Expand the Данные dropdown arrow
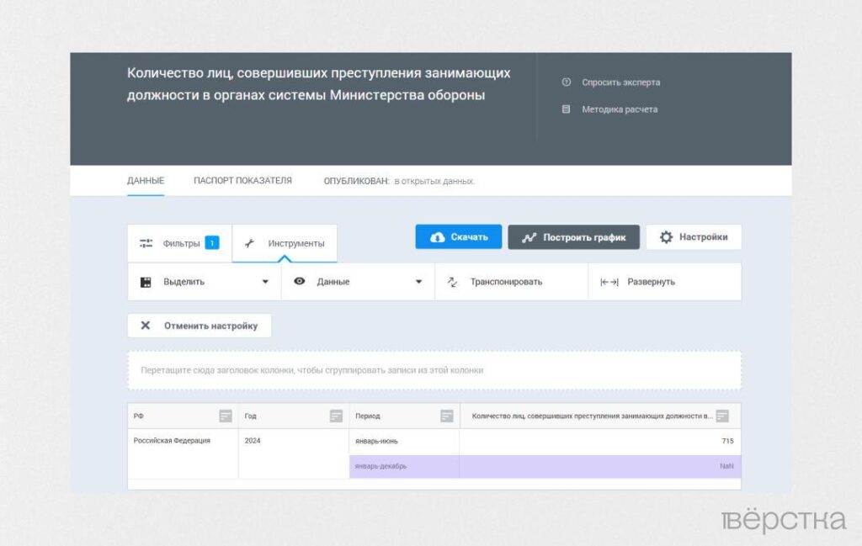The width and height of the screenshot is (862, 546). pyautogui.click(x=418, y=282)
